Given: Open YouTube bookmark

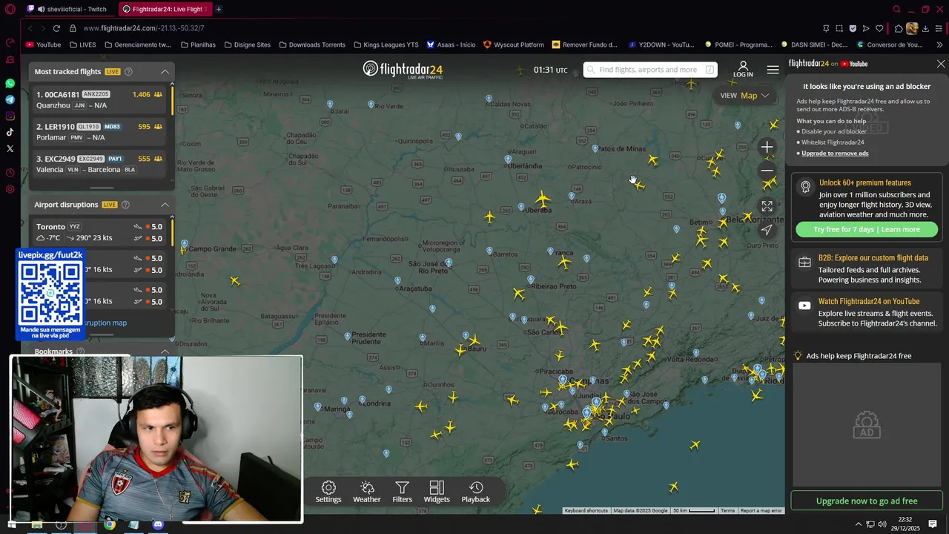Looking at the screenshot, I should click(43, 44).
